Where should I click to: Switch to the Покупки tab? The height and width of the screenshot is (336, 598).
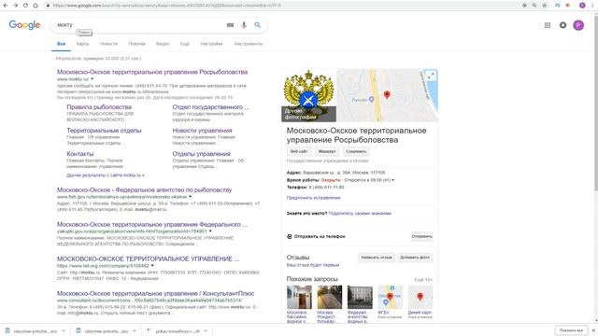[x=137, y=44]
